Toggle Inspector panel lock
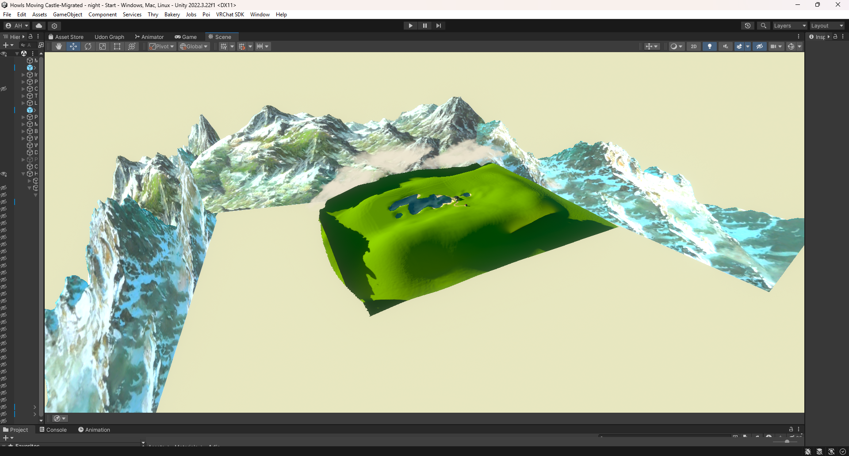This screenshot has height=456, width=849. pyautogui.click(x=835, y=37)
